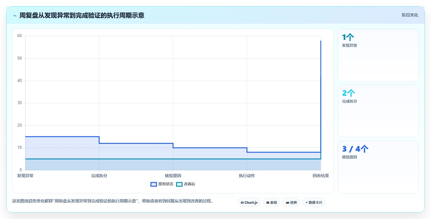The height and width of the screenshot is (219, 431).
Task: Toggle the 改善后 legend swatch
Action: pos(179,184)
